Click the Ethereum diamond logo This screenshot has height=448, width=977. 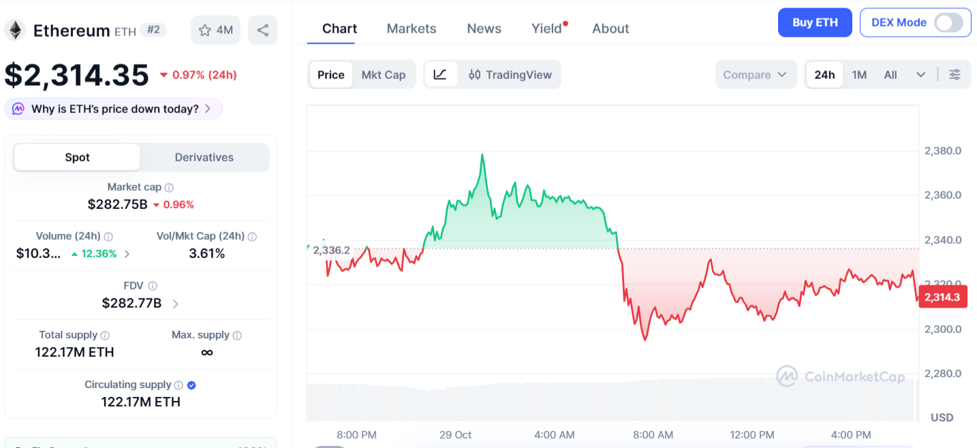[15, 30]
